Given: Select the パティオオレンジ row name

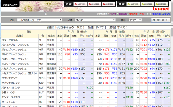Looking at the screenshot, I should tap(11, 88).
